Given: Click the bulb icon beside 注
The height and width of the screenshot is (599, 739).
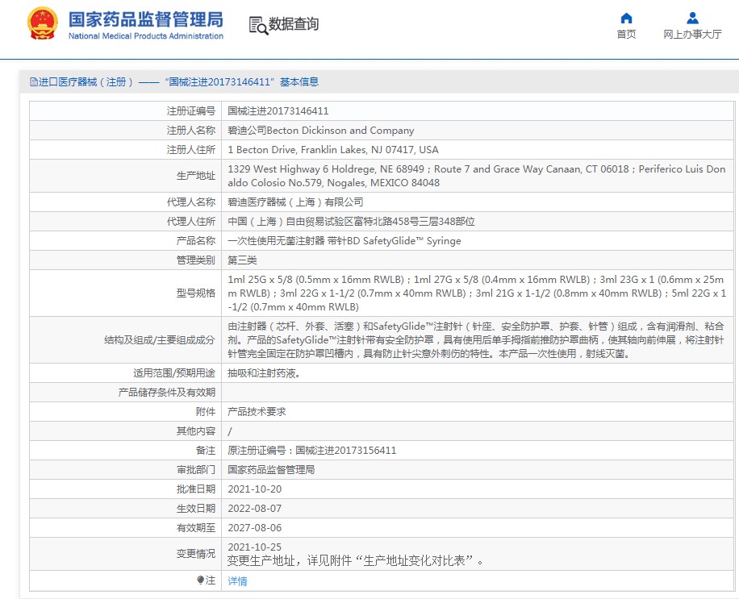Looking at the screenshot, I should 201,580.
